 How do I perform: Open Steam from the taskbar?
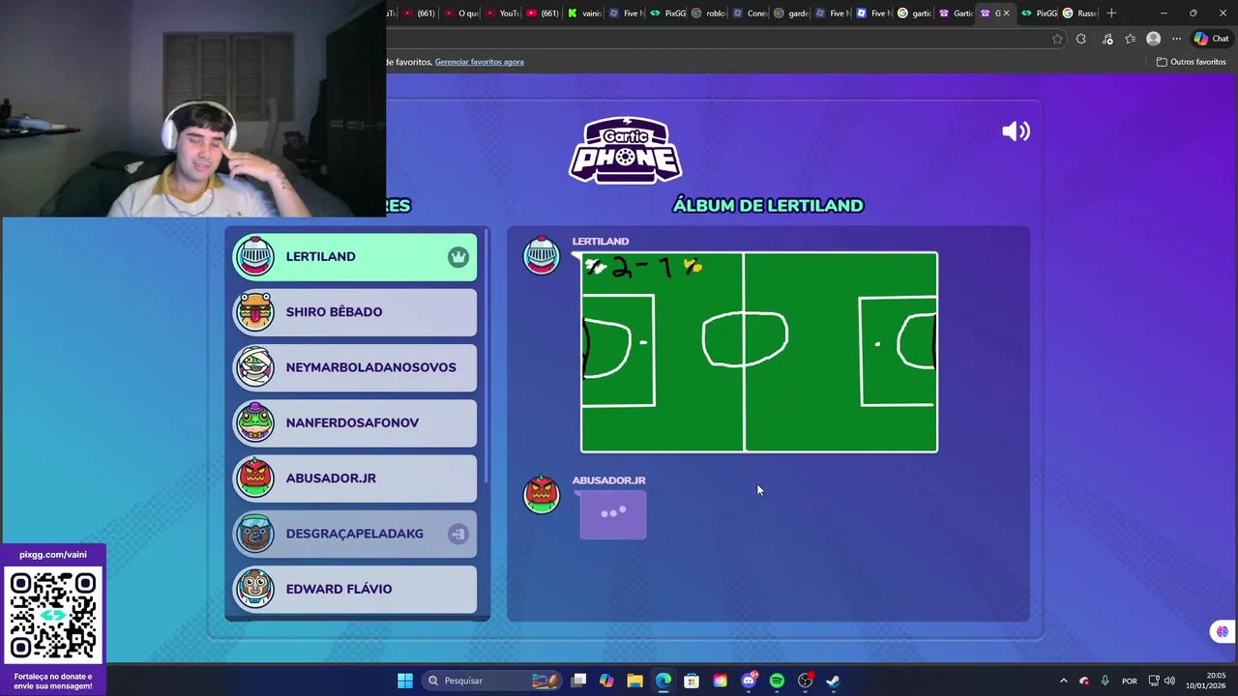tap(833, 681)
